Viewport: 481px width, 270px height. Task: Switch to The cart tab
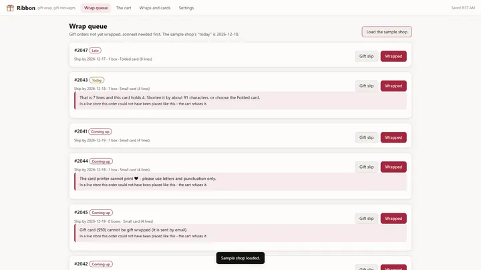tap(124, 8)
